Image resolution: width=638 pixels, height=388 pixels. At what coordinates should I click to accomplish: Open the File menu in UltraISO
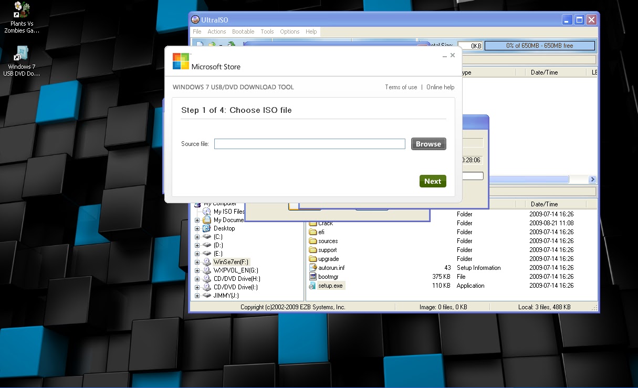pyautogui.click(x=197, y=32)
